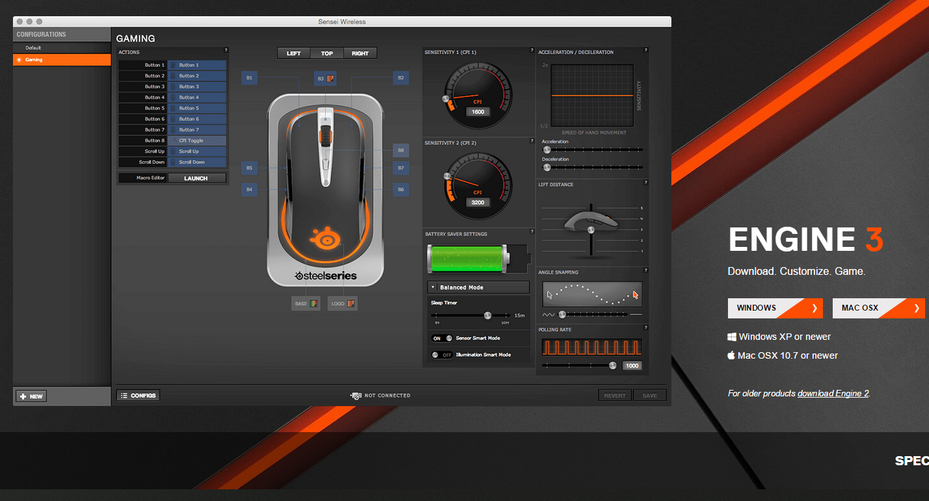Click the Acceleration slider handle
This screenshot has width=929, height=501.
[x=547, y=149]
